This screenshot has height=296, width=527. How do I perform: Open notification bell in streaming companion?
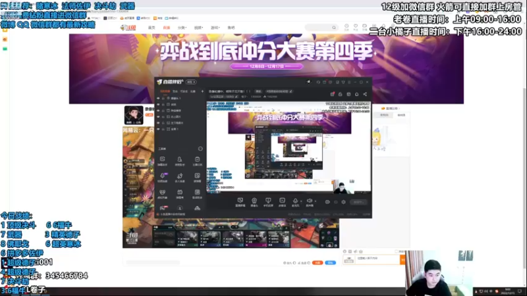[x=356, y=94]
